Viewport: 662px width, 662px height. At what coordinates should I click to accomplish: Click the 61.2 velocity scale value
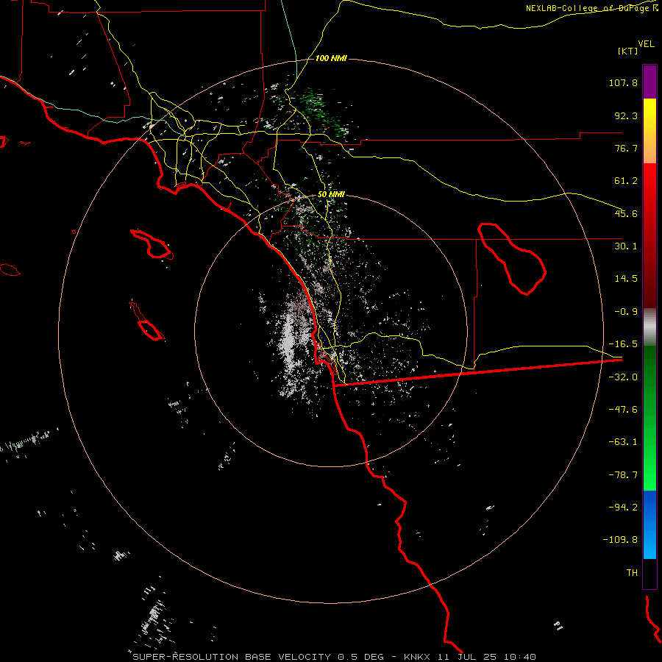click(x=626, y=181)
